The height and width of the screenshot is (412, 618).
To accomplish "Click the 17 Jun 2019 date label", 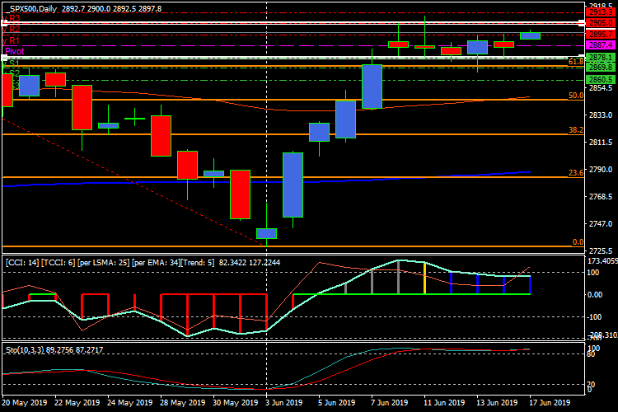I will [x=550, y=403].
